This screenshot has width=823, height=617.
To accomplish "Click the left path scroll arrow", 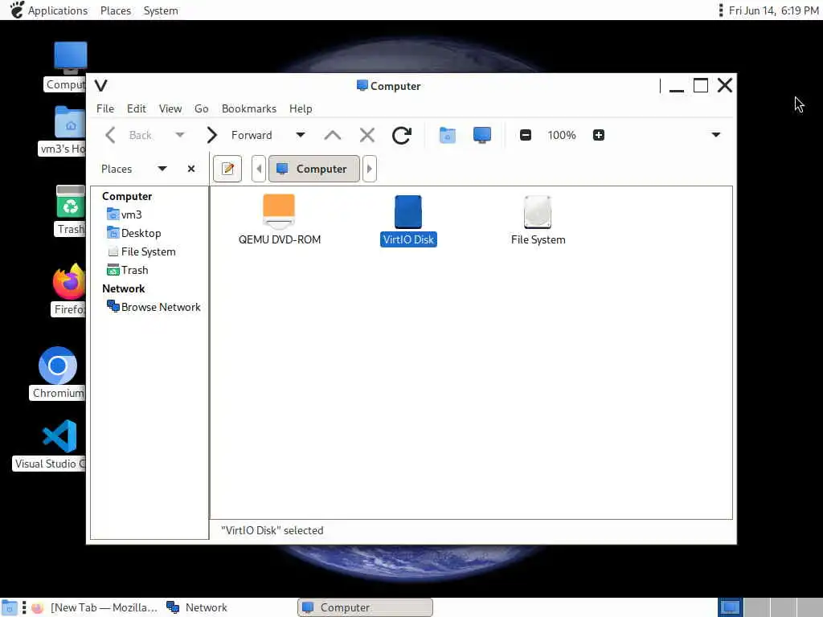I will pyautogui.click(x=258, y=169).
